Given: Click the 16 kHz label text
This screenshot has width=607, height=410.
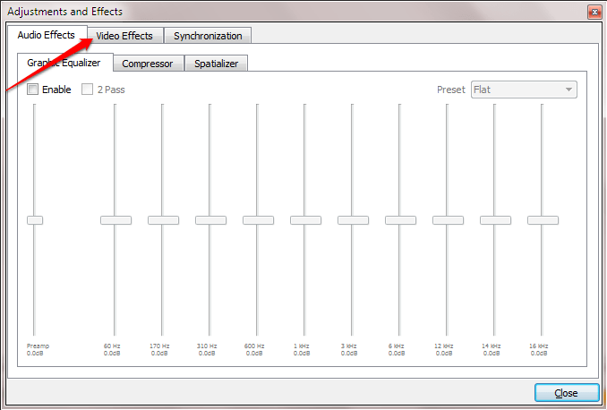Looking at the screenshot, I should [x=539, y=346].
